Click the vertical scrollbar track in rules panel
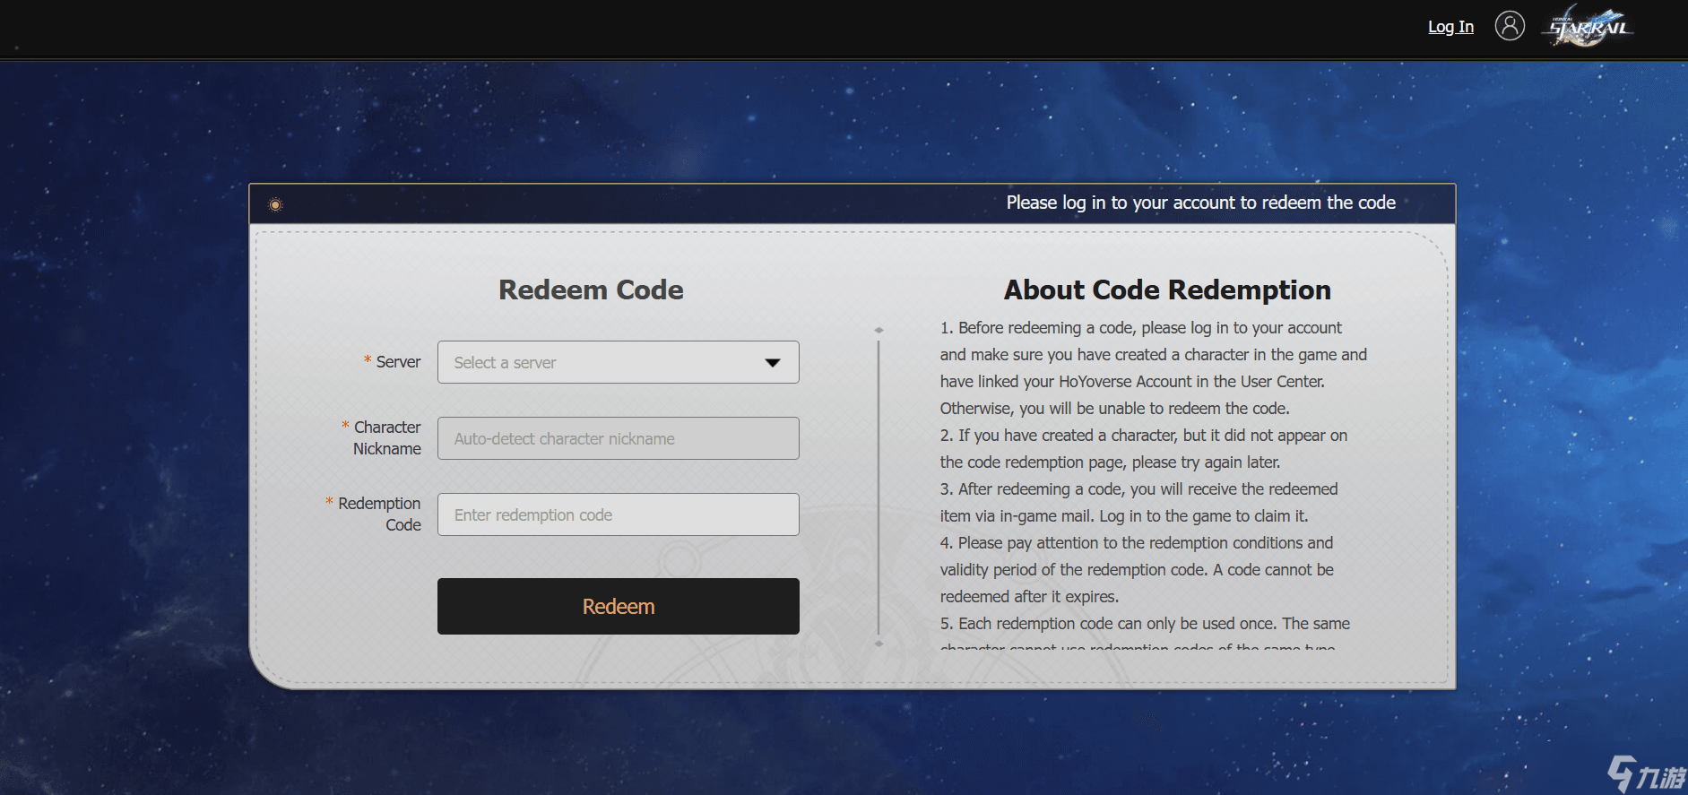Image resolution: width=1688 pixels, height=795 pixels. click(x=879, y=484)
